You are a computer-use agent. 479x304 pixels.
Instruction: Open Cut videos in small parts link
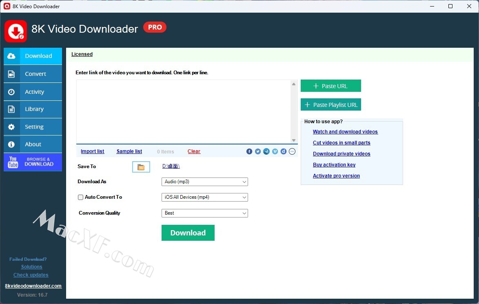342,143
